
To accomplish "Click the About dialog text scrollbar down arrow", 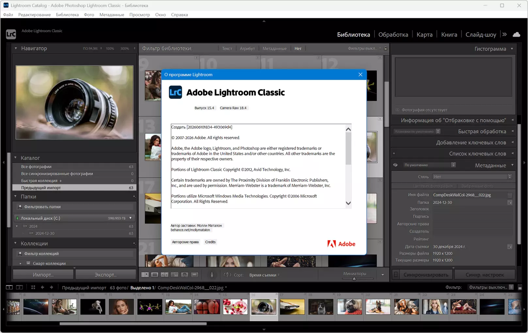I will [x=348, y=203].
